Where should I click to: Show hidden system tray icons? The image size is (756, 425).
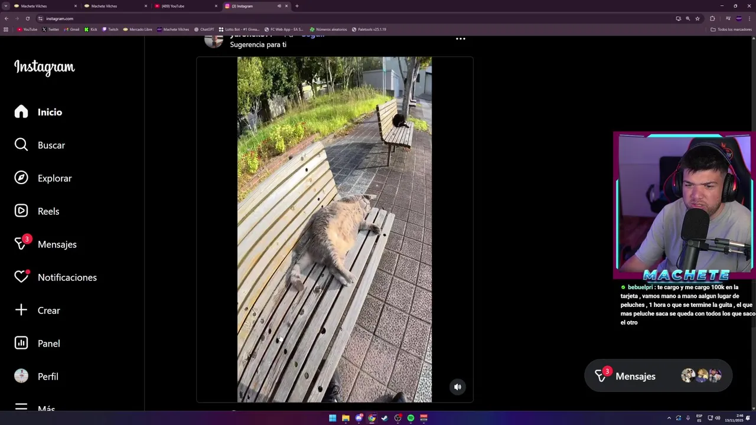click(669, 418)
